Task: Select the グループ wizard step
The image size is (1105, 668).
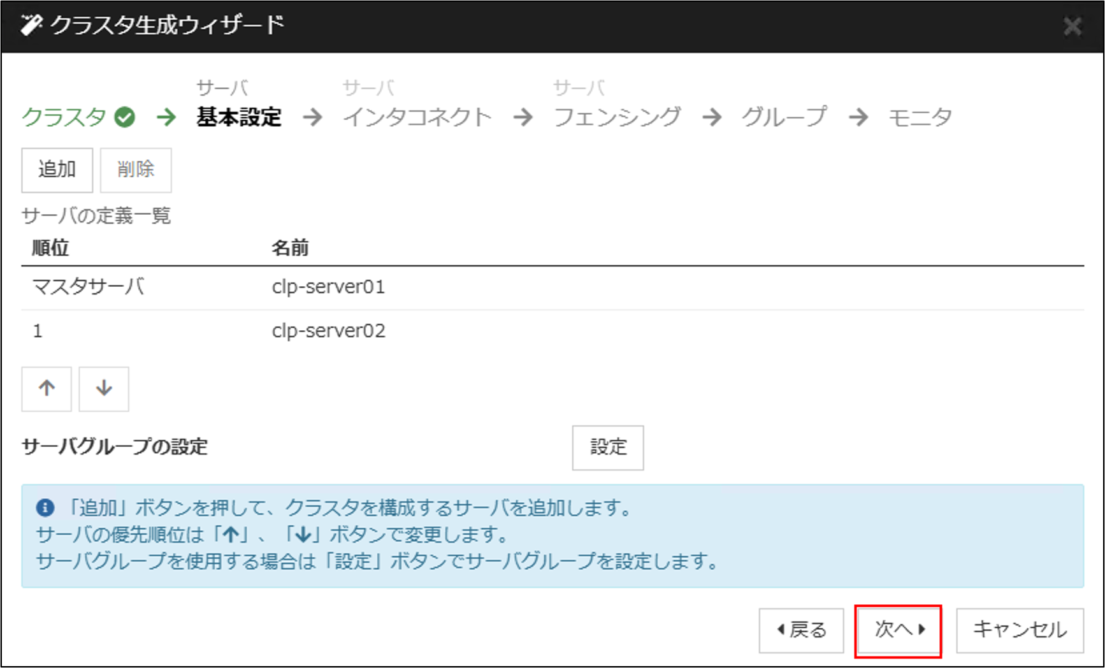Action: pyautogui.click(x=783, y=117)
